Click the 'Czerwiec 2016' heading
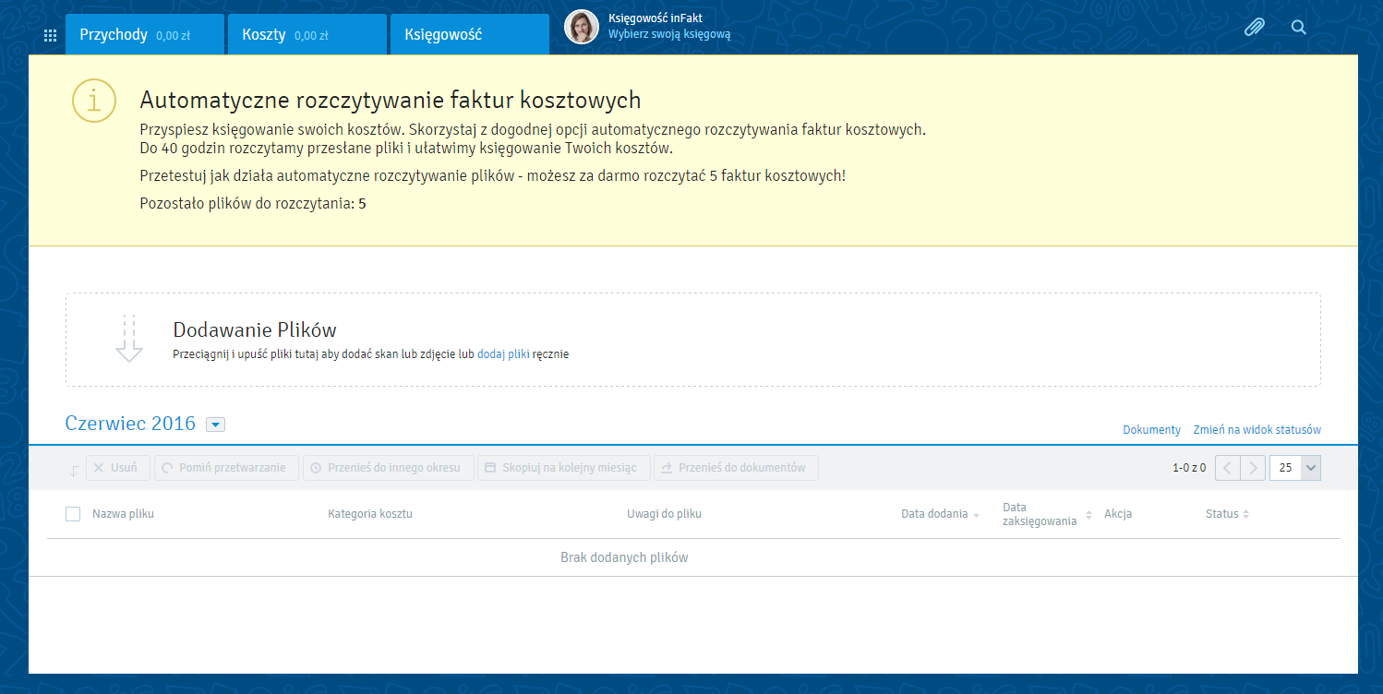The height and width of the screenshot is (694, 1383). pyautogui.click(x=130, y=423)
